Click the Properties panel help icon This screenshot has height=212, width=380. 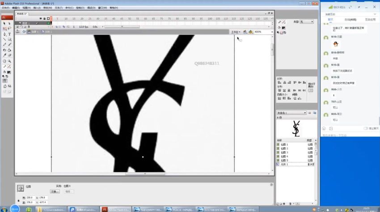tap(271, 185)
